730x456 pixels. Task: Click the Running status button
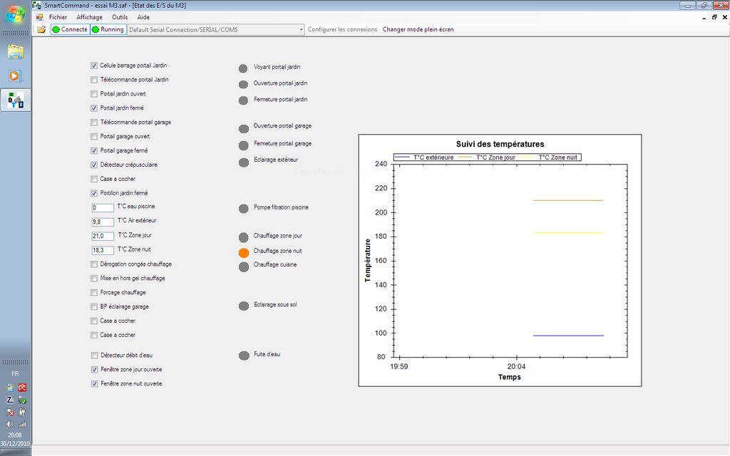click(108, 29)
